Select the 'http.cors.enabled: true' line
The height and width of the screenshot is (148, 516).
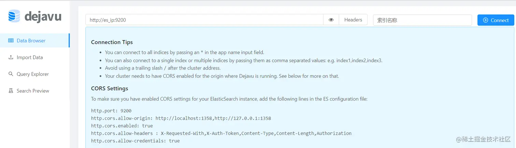[x=122, y=126]
